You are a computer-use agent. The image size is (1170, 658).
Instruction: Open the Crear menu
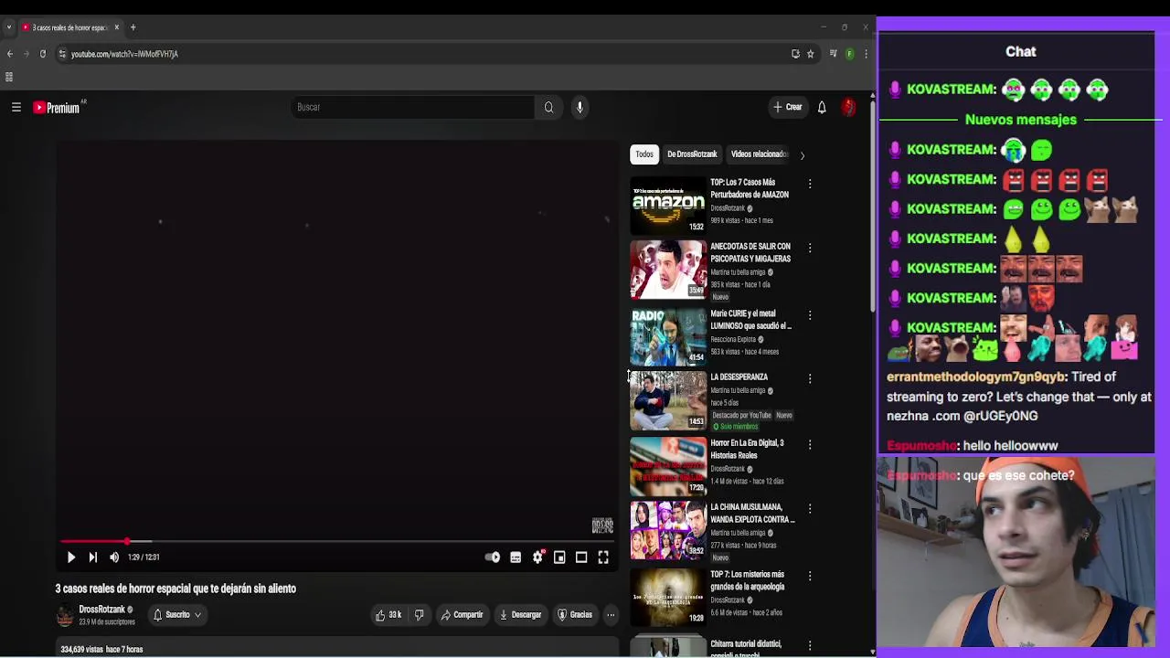click(x=787, y=107)
